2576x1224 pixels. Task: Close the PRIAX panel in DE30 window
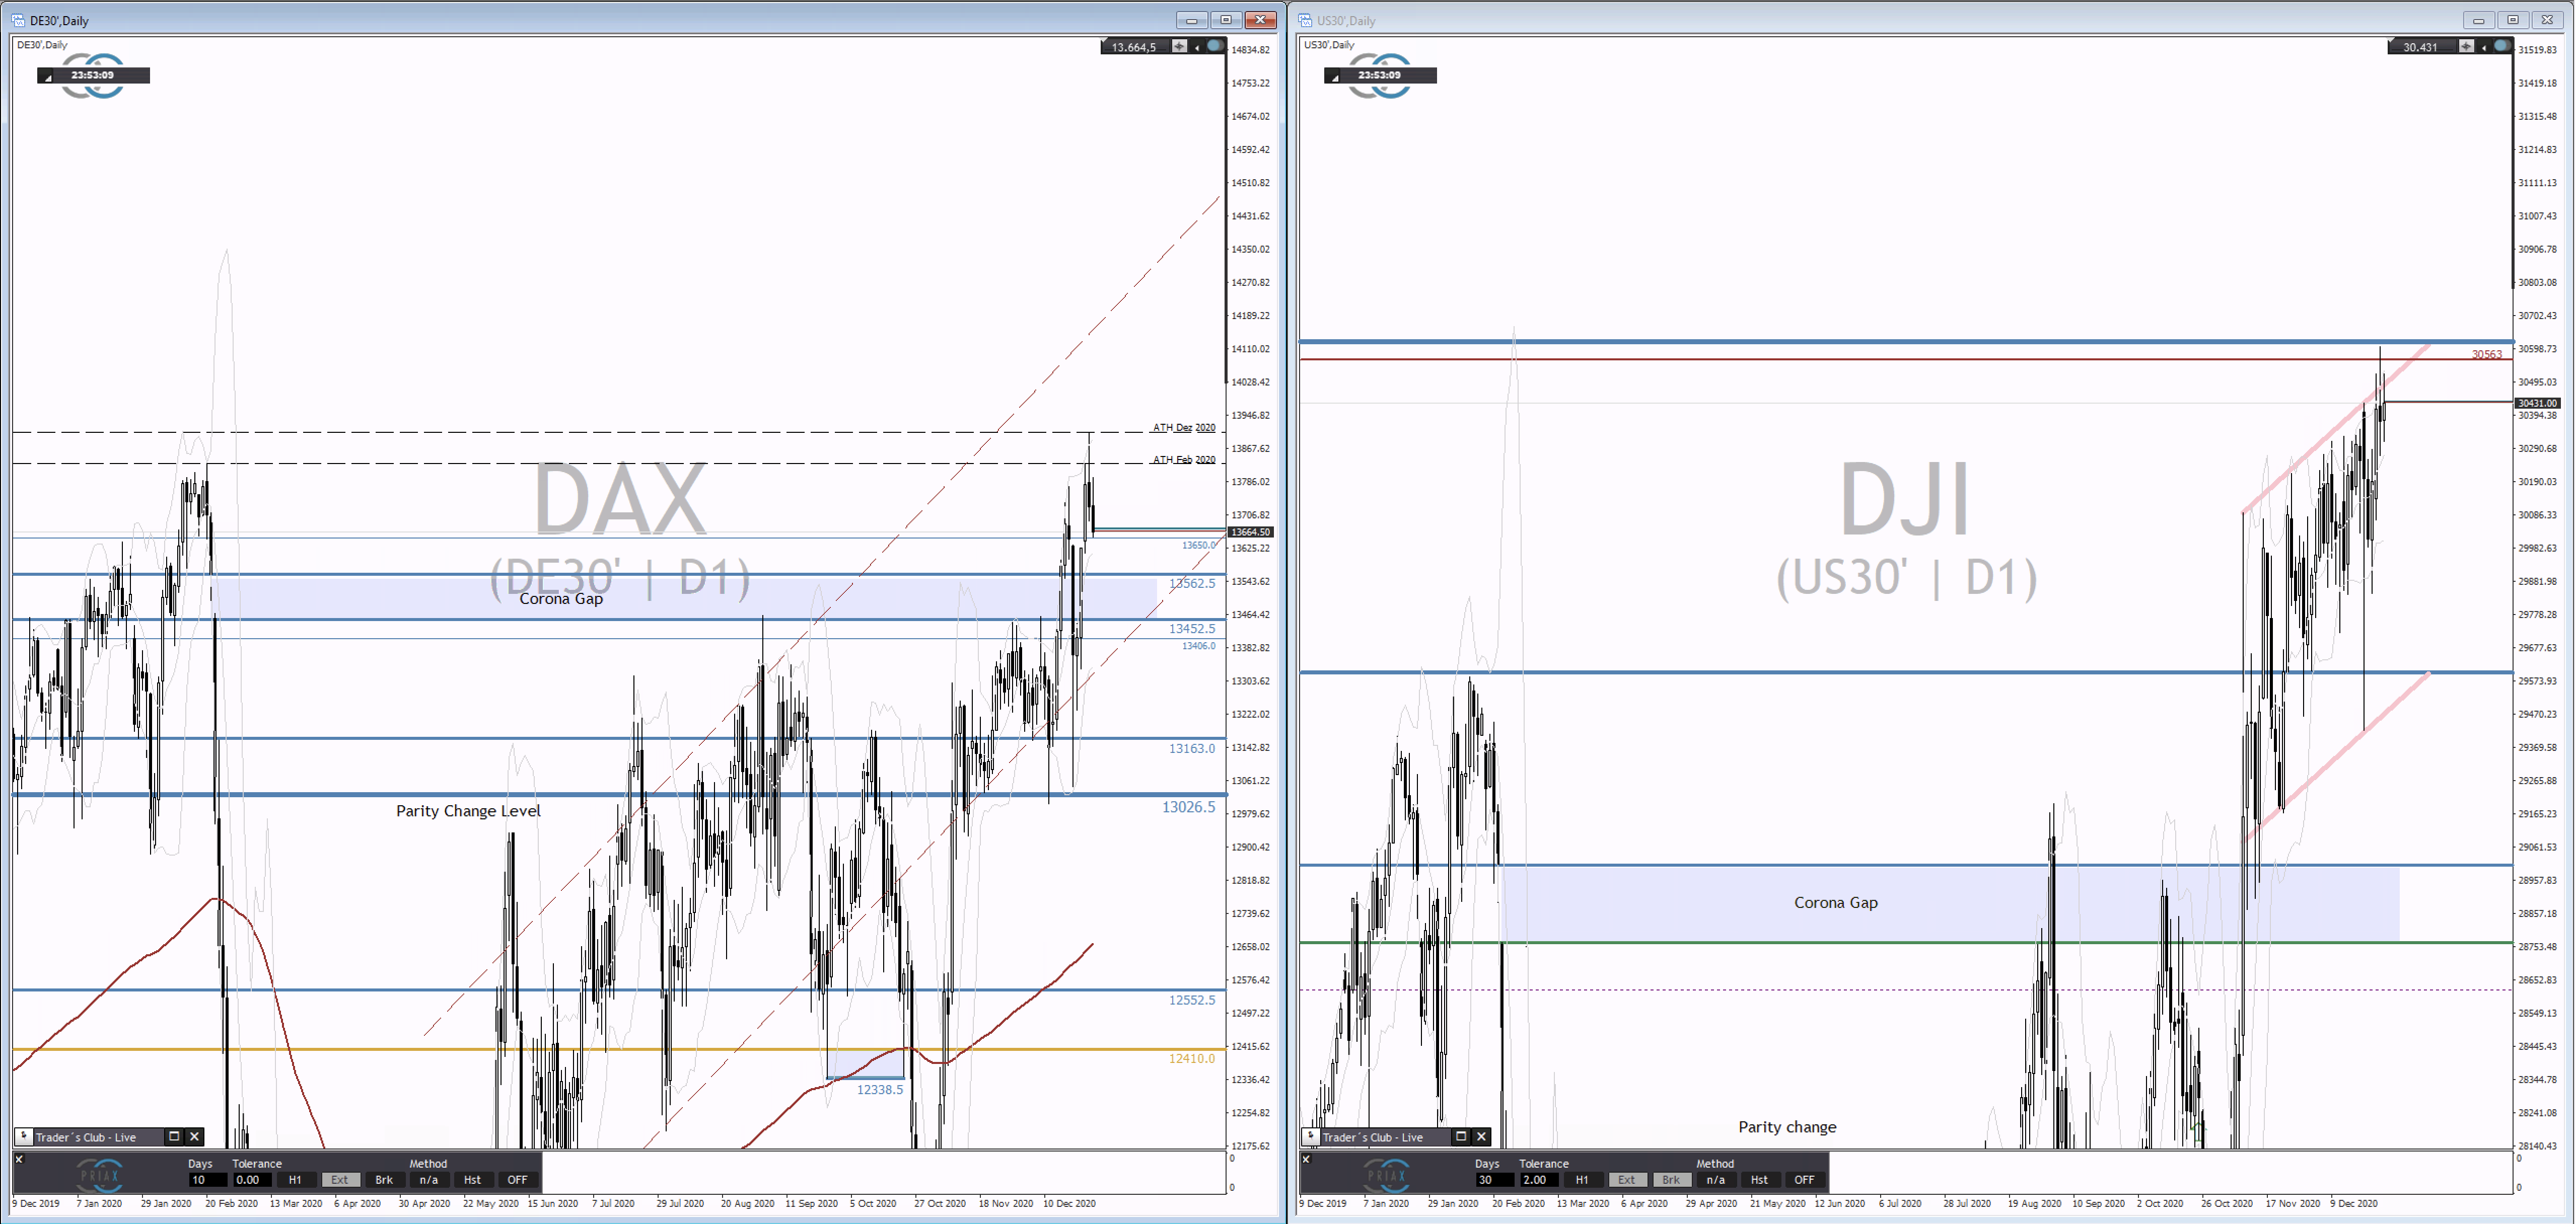(19, 1159)
